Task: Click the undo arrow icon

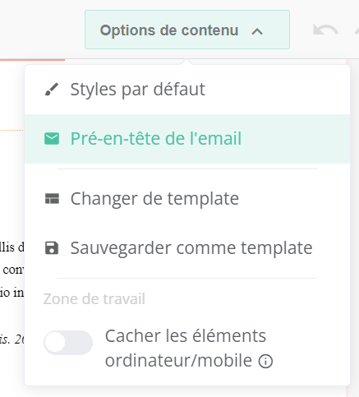Action: (x=325, y=30)
